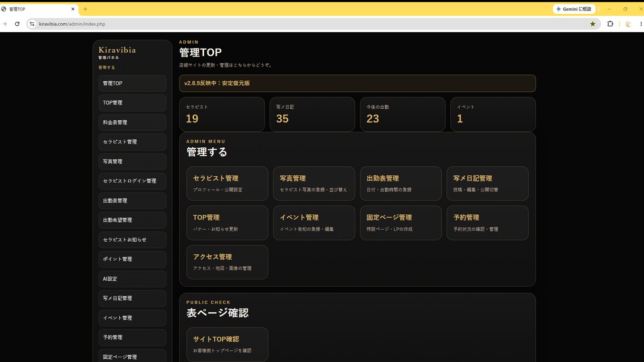Click the forward navigation arrow
Image resolution: width=644 pixels, height=362 pixels.
5,24
